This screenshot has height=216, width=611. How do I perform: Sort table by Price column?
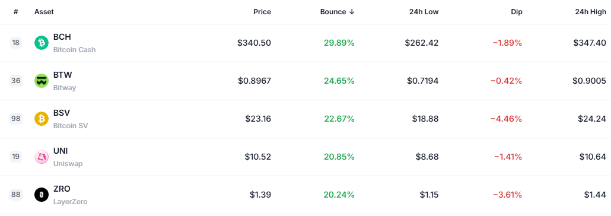[262, 12]
